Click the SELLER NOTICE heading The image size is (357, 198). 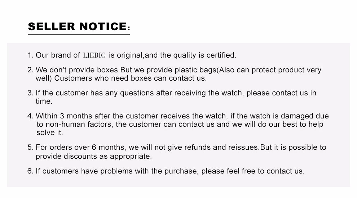coord(79,26)
